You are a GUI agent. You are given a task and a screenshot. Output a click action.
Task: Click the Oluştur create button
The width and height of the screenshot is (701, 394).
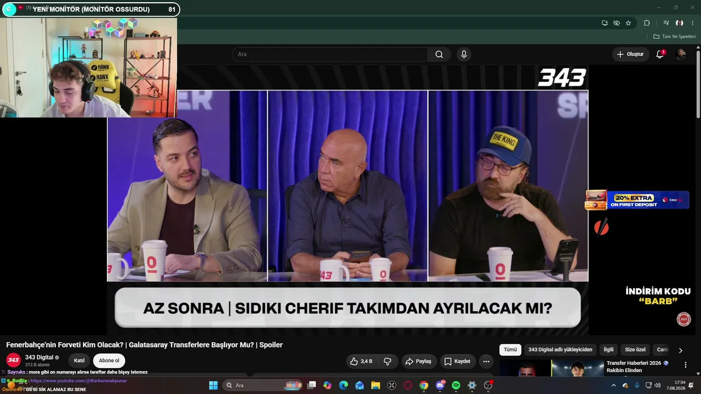coord(630,54)
